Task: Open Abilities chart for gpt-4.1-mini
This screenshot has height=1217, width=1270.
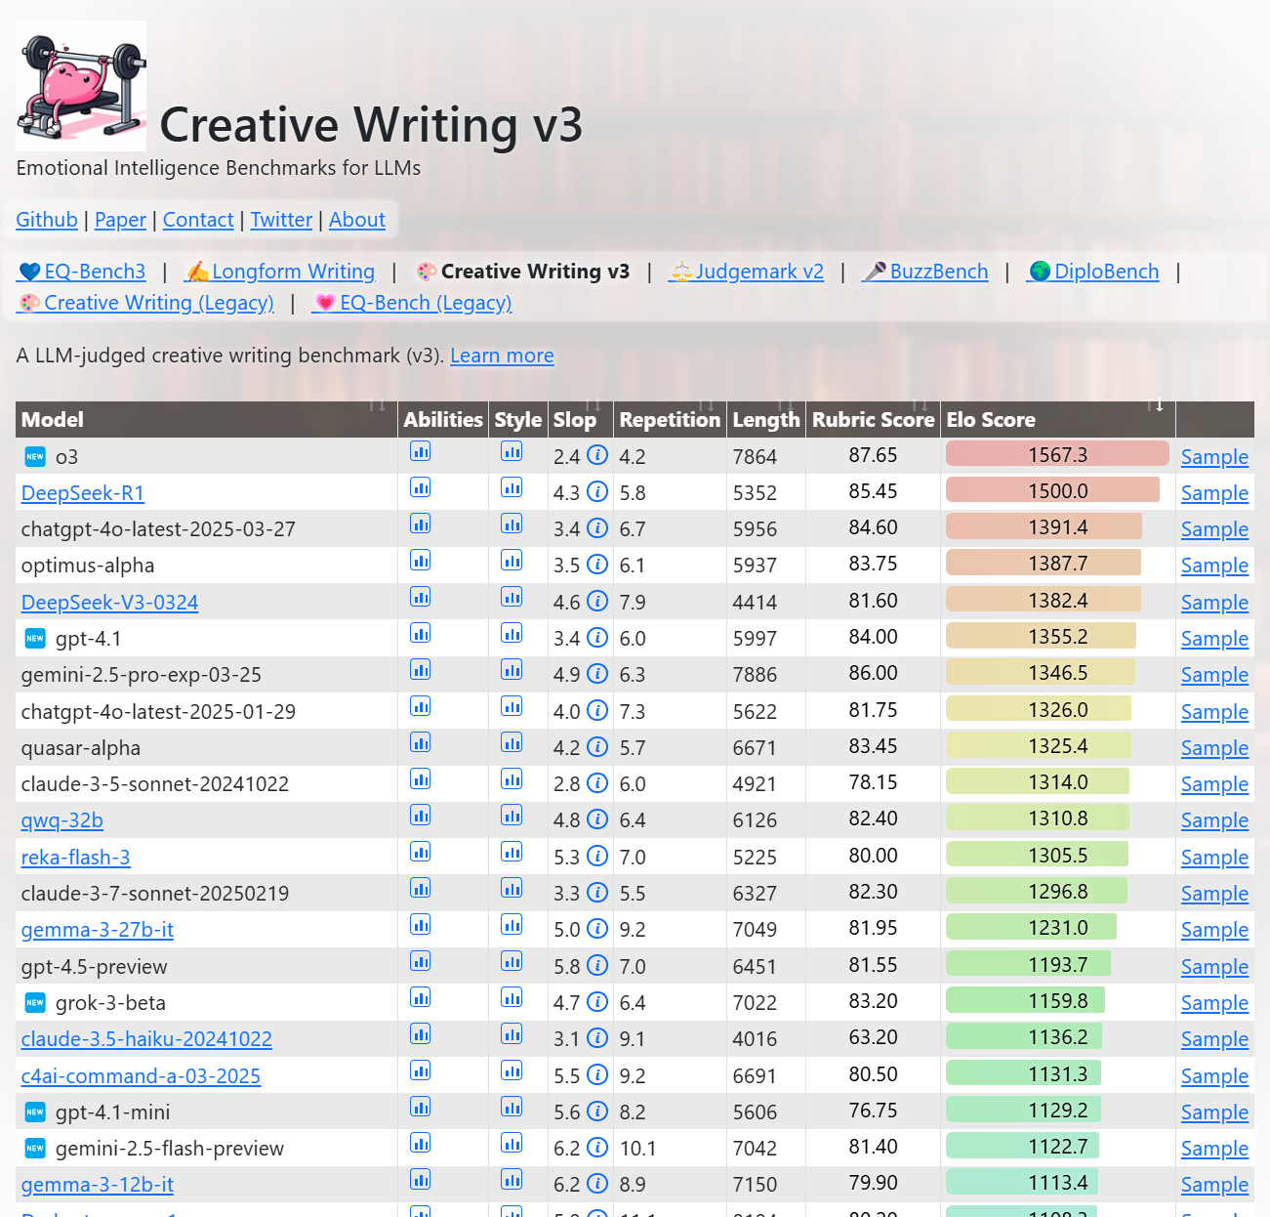Action: (x=421, y=1108)
